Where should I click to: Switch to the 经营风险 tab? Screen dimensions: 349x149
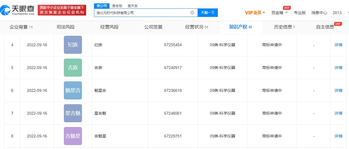coord(109,27)
